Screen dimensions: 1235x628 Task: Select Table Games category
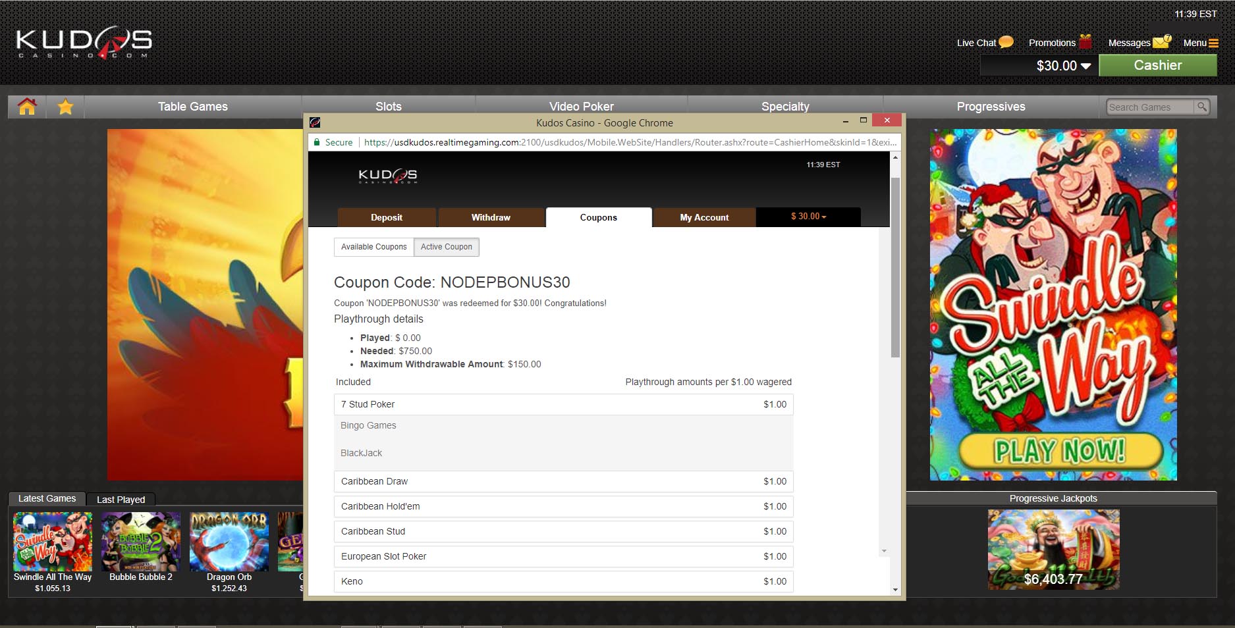click(193, 107)
